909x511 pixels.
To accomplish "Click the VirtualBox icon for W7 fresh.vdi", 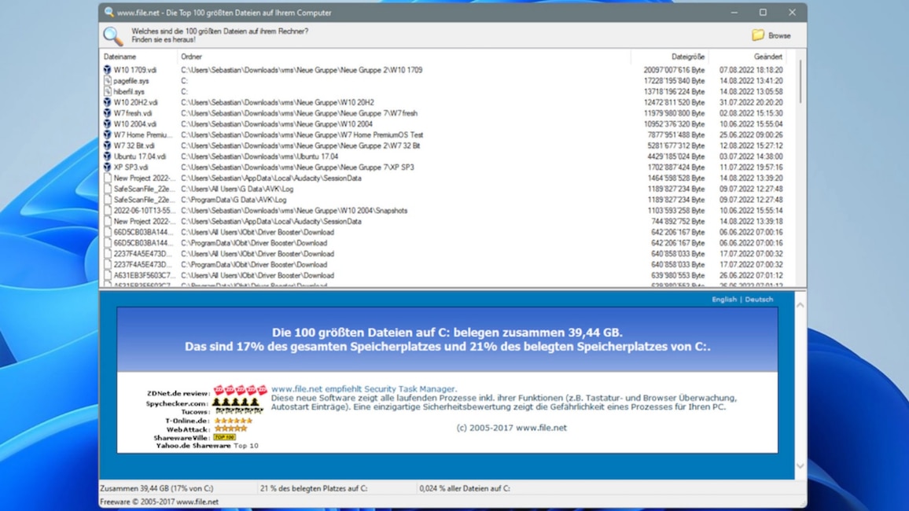I will (x=107, y=113).
